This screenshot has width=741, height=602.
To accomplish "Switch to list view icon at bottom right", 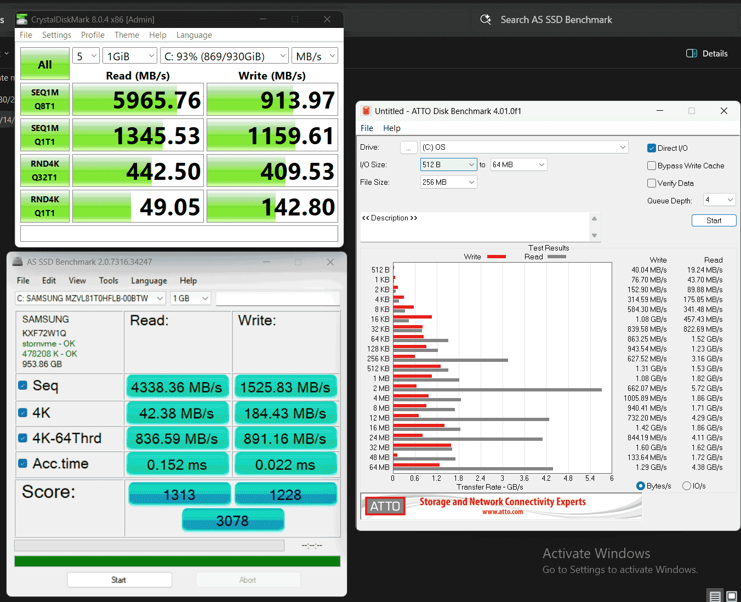I will tap(715, 596).
